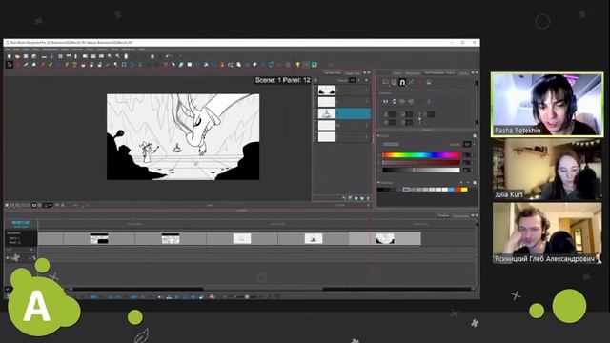Select the top layer with black rocks thumbnail
610x343 pixels.
(x=327, y=91)
